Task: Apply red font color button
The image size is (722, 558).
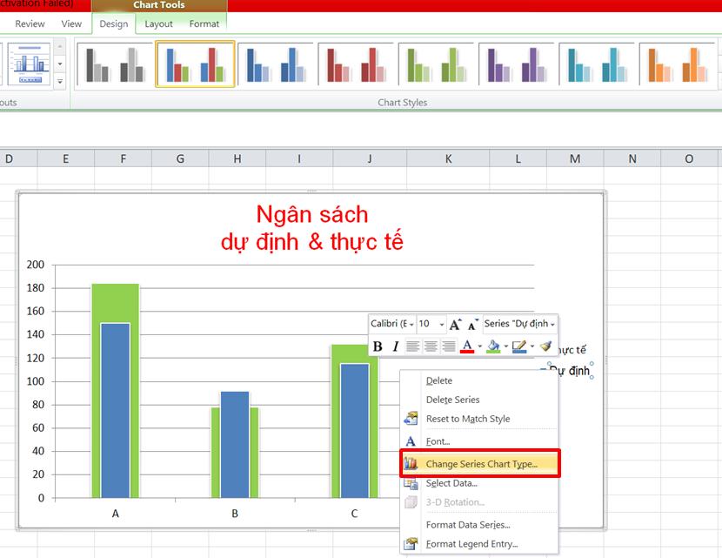Action: (x=467, y=346)
